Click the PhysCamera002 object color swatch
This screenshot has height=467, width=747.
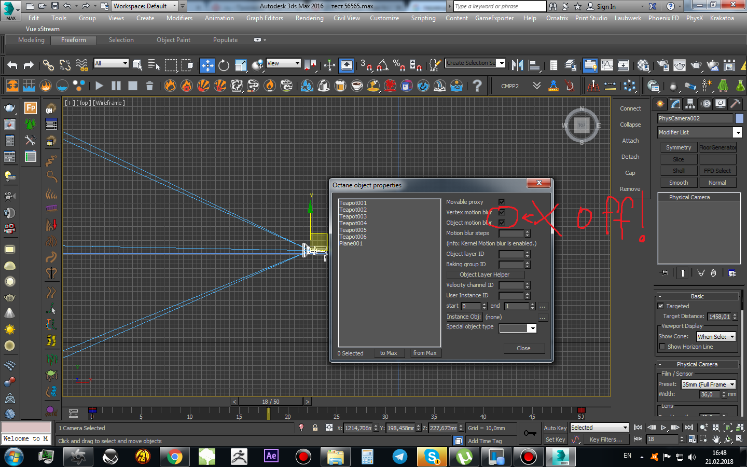coord(739,118)
